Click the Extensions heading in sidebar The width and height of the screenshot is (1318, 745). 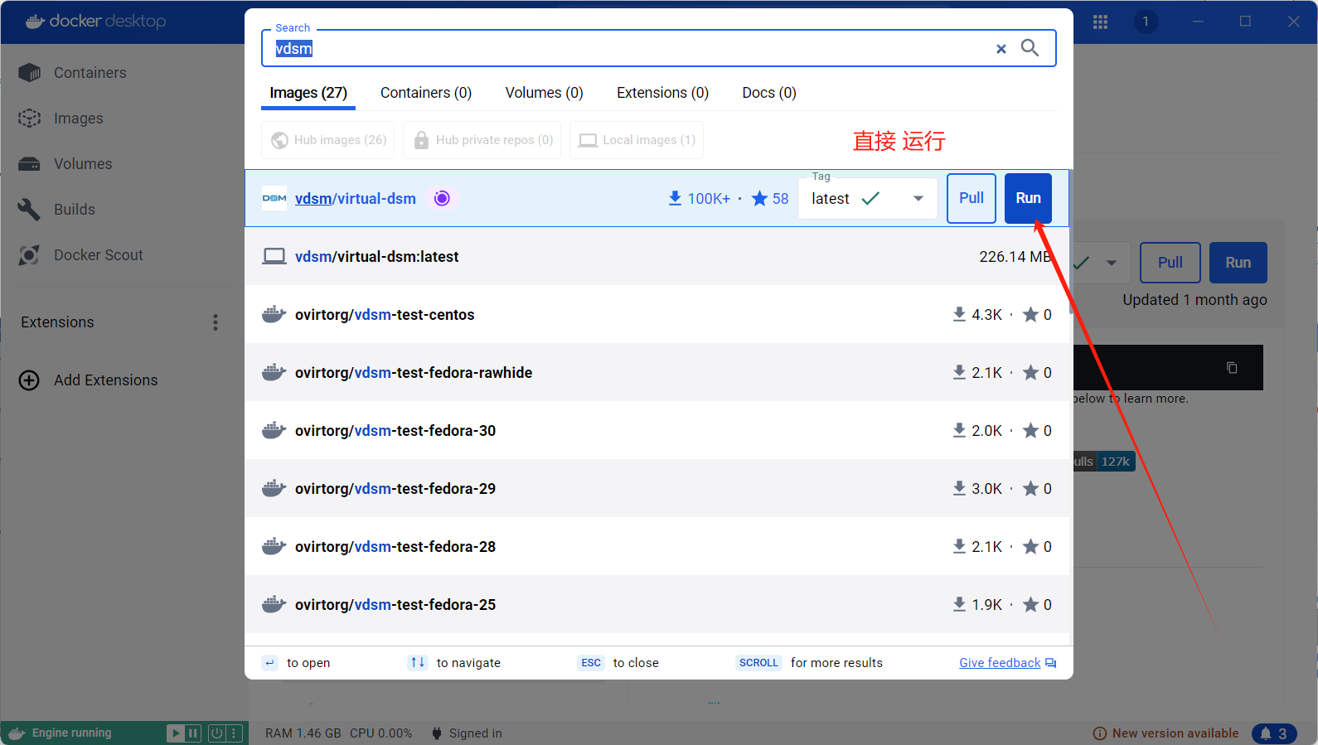click(57, 322)
